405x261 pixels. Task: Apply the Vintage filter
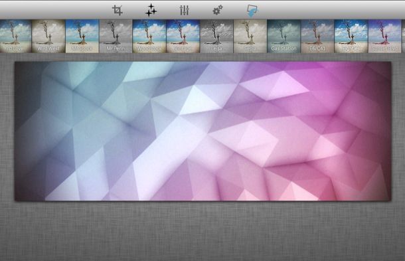pos(183,36)
